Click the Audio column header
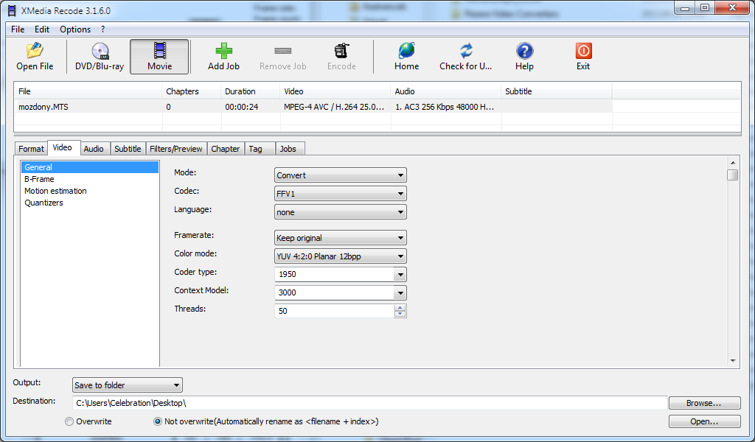755x442 pixels. (445, 91)
